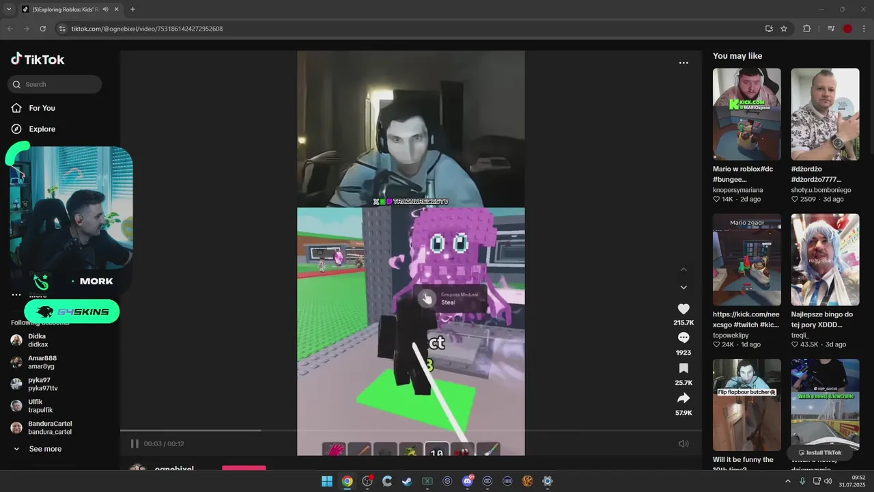Click the treqli_ username
The image size is (874, 492).
point(801,336)
